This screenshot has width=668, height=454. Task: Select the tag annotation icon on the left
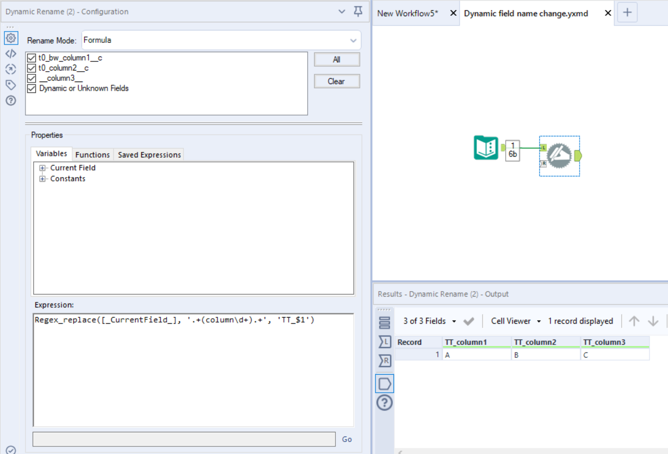(10, 85)
